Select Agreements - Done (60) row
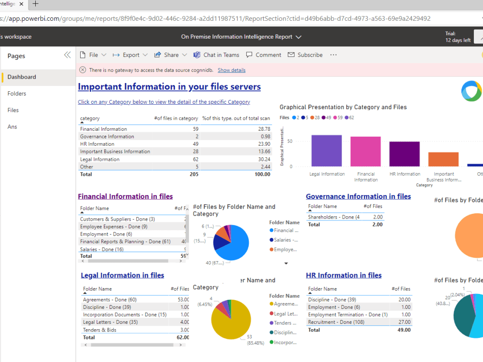 tap(135, 300)
